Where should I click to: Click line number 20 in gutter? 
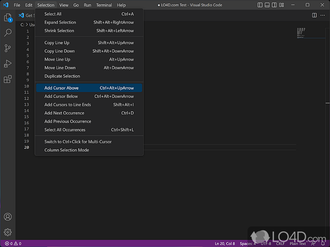26,147
